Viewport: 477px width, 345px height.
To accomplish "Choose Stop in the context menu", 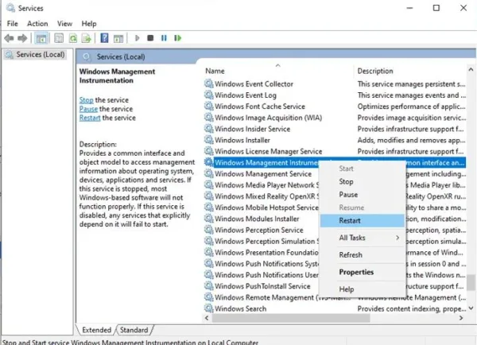I will pos(362,181).
